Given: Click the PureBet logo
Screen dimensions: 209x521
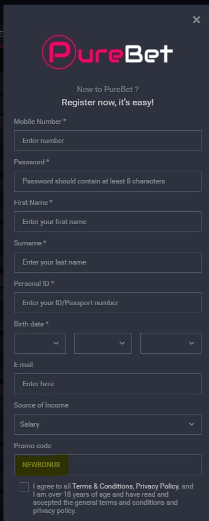Looking at the screenshot, I should [x=107, y=52].
